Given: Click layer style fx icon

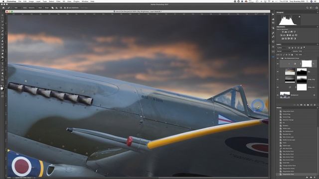Looking at the screenshot, I should (298, 105).
